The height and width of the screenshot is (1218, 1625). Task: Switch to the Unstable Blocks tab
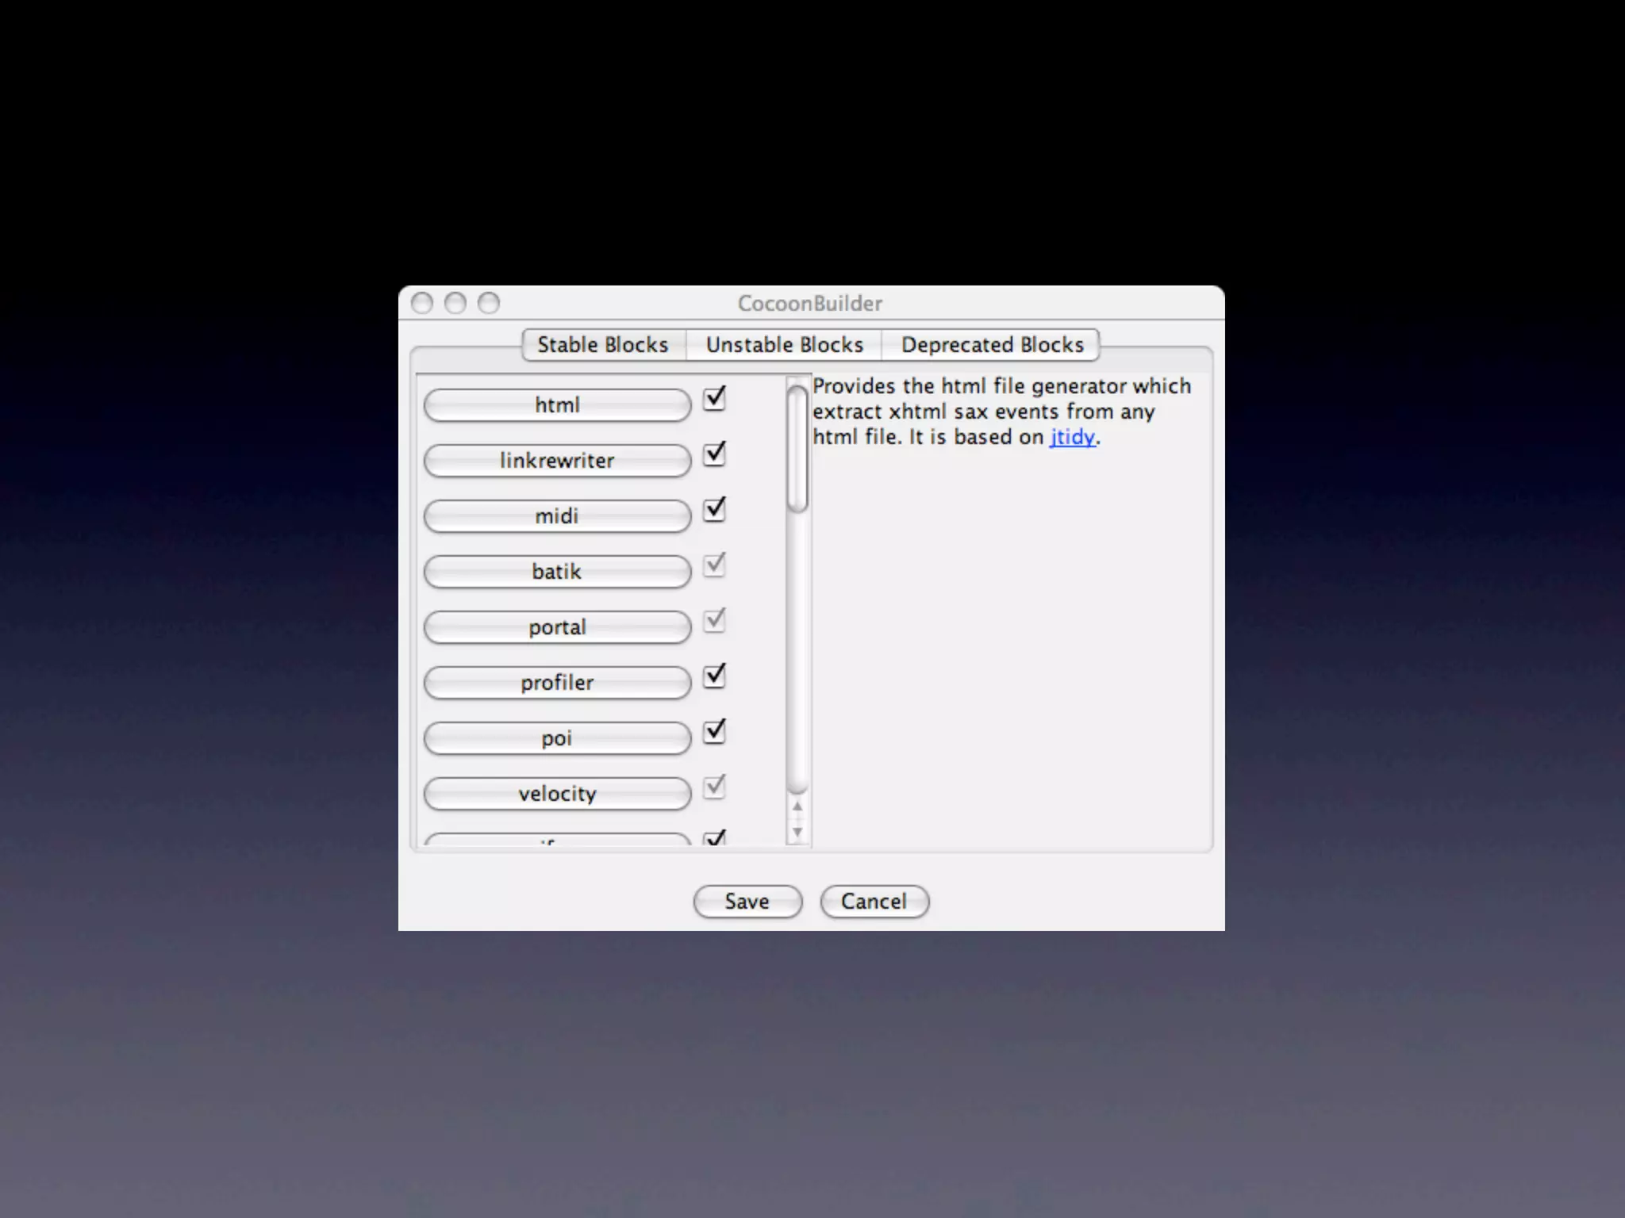(x=784, y=345)
